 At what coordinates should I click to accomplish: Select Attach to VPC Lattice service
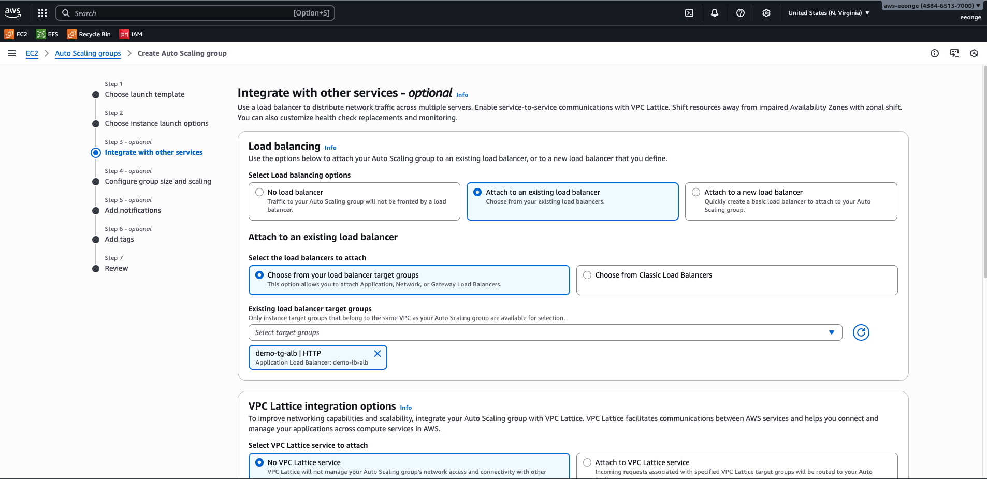[x=587, y=462]
